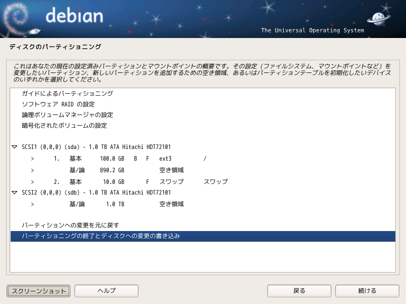Select the 100.0 GB ext3 partition row
The image size is (406, 304).
click(x=203, y=159)
